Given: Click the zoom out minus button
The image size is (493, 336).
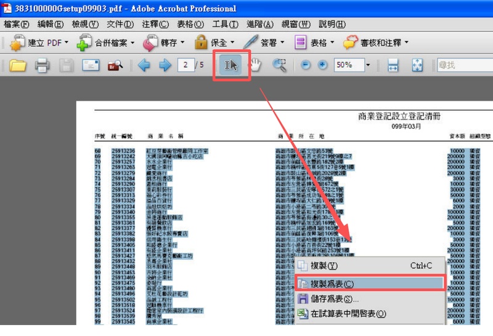Looking at the screenshot, I should tap(306, 65).
